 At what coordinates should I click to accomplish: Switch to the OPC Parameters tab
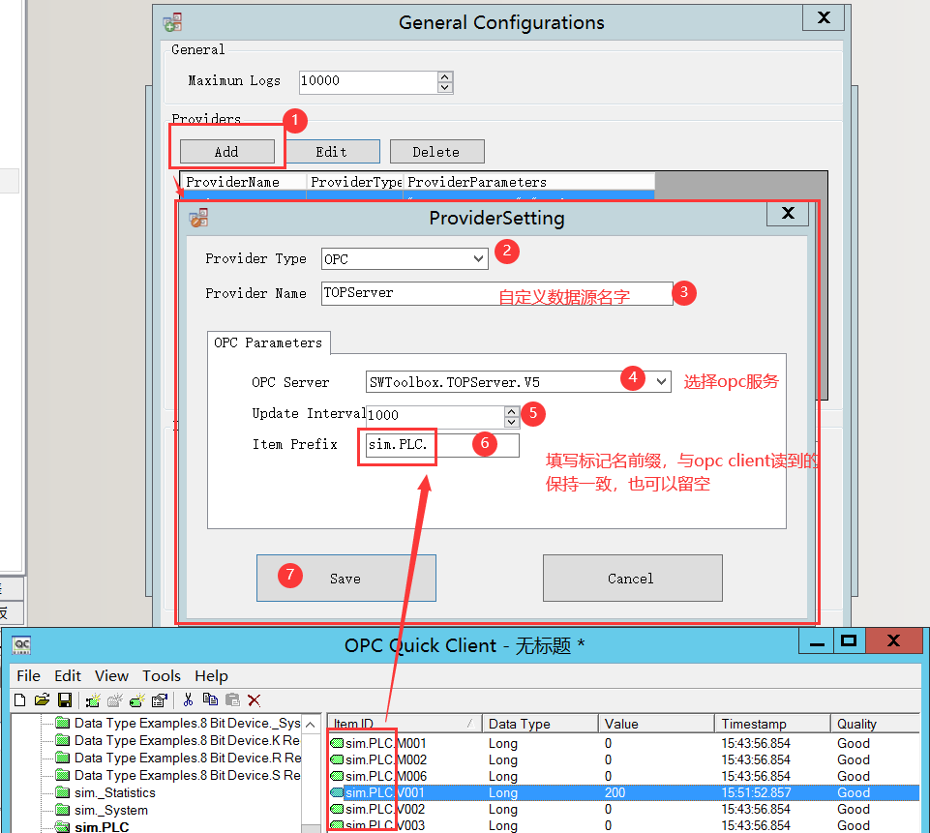pyautogui.click(x=268, y=342)
